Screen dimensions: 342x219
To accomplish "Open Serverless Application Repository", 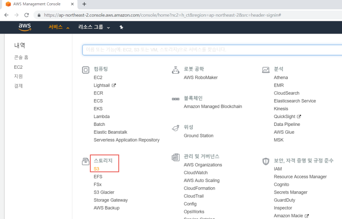I will 127,140.
